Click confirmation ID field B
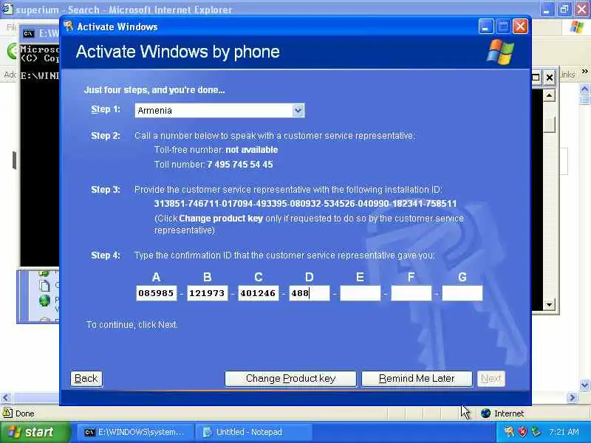The width and height of the screenshot is (591, 443). tap(208, 293)
